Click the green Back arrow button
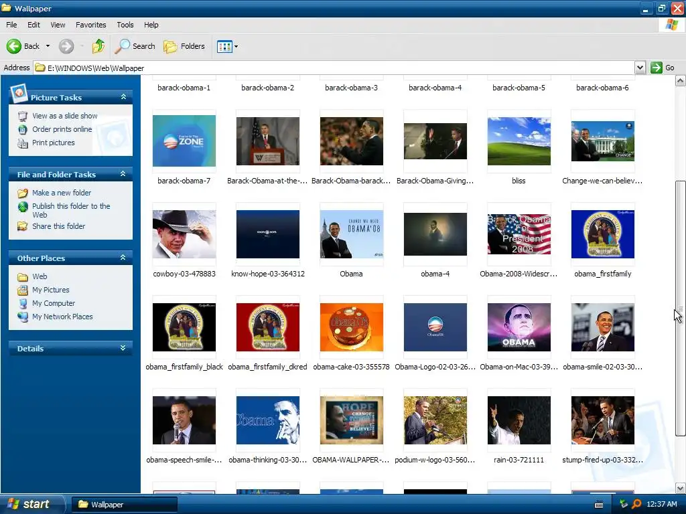686x514 pixels. [x=14, y=46]
